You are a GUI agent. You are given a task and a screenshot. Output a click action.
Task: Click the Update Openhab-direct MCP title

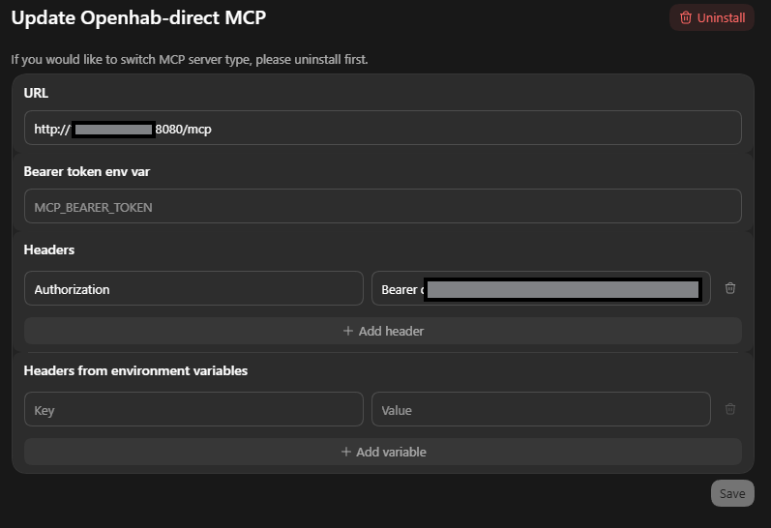click(x=138, y=17)
